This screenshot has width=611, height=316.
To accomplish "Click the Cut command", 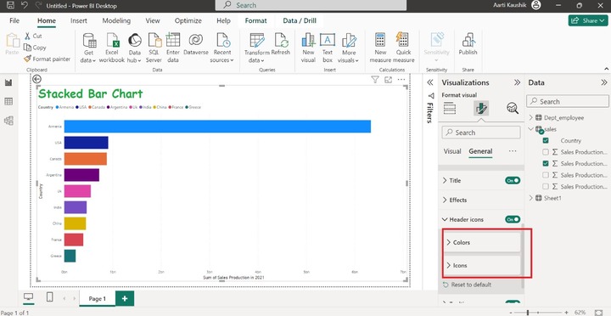I will pyautogui.click(x=33, y=36).
